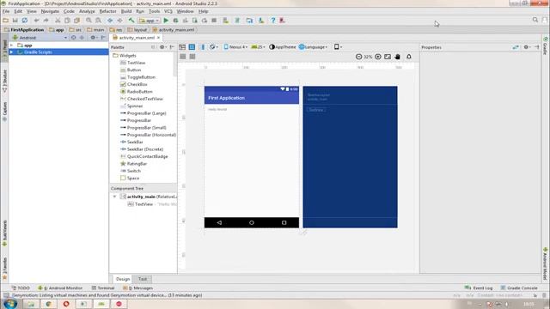Switch to the Text tab

point(143,279)
